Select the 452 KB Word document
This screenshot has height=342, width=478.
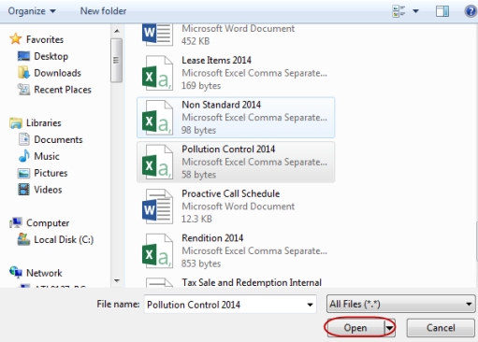[236, 35]
